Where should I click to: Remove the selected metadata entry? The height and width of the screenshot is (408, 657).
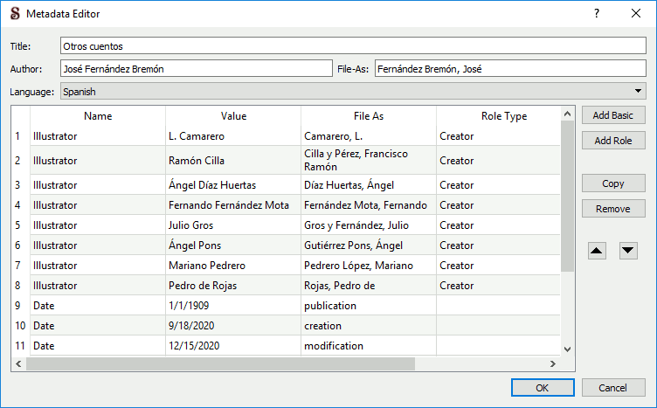point(613,209)
